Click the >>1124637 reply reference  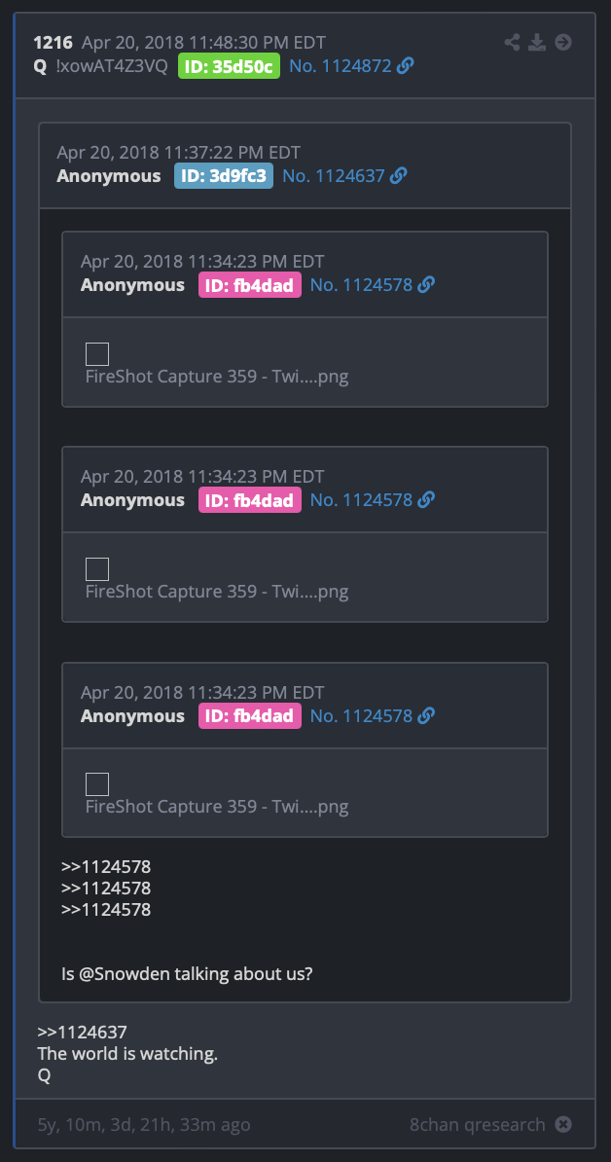click(82, 1032)
